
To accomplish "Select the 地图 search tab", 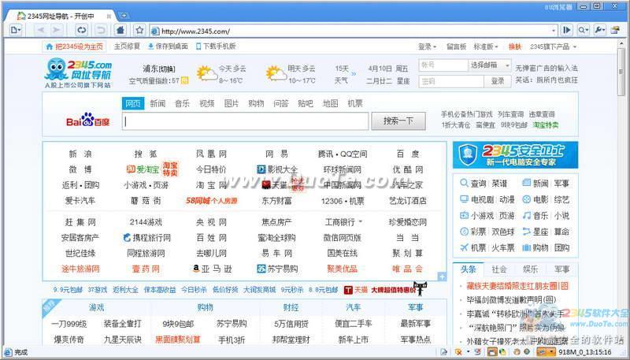I will click(330, 103).
